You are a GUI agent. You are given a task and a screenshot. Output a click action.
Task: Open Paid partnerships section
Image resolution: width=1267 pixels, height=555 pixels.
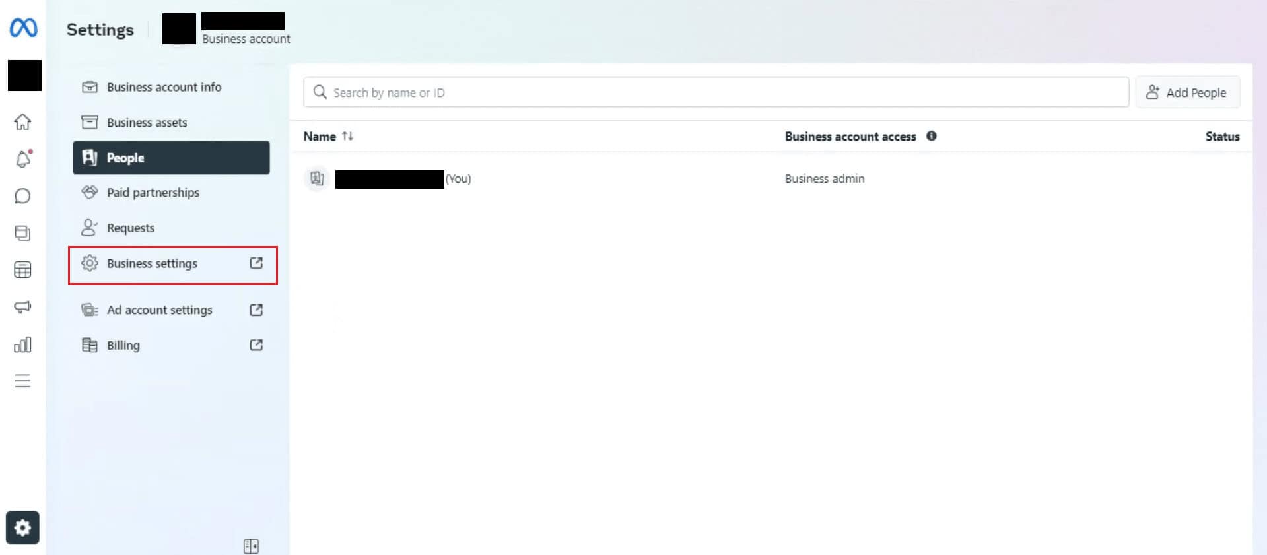[171, 193]
